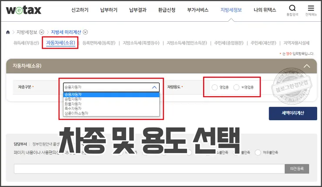Choose 승합자동차 in the dropdown list
This screenshot has height=187, width=322.
click(x=111, y=99)
